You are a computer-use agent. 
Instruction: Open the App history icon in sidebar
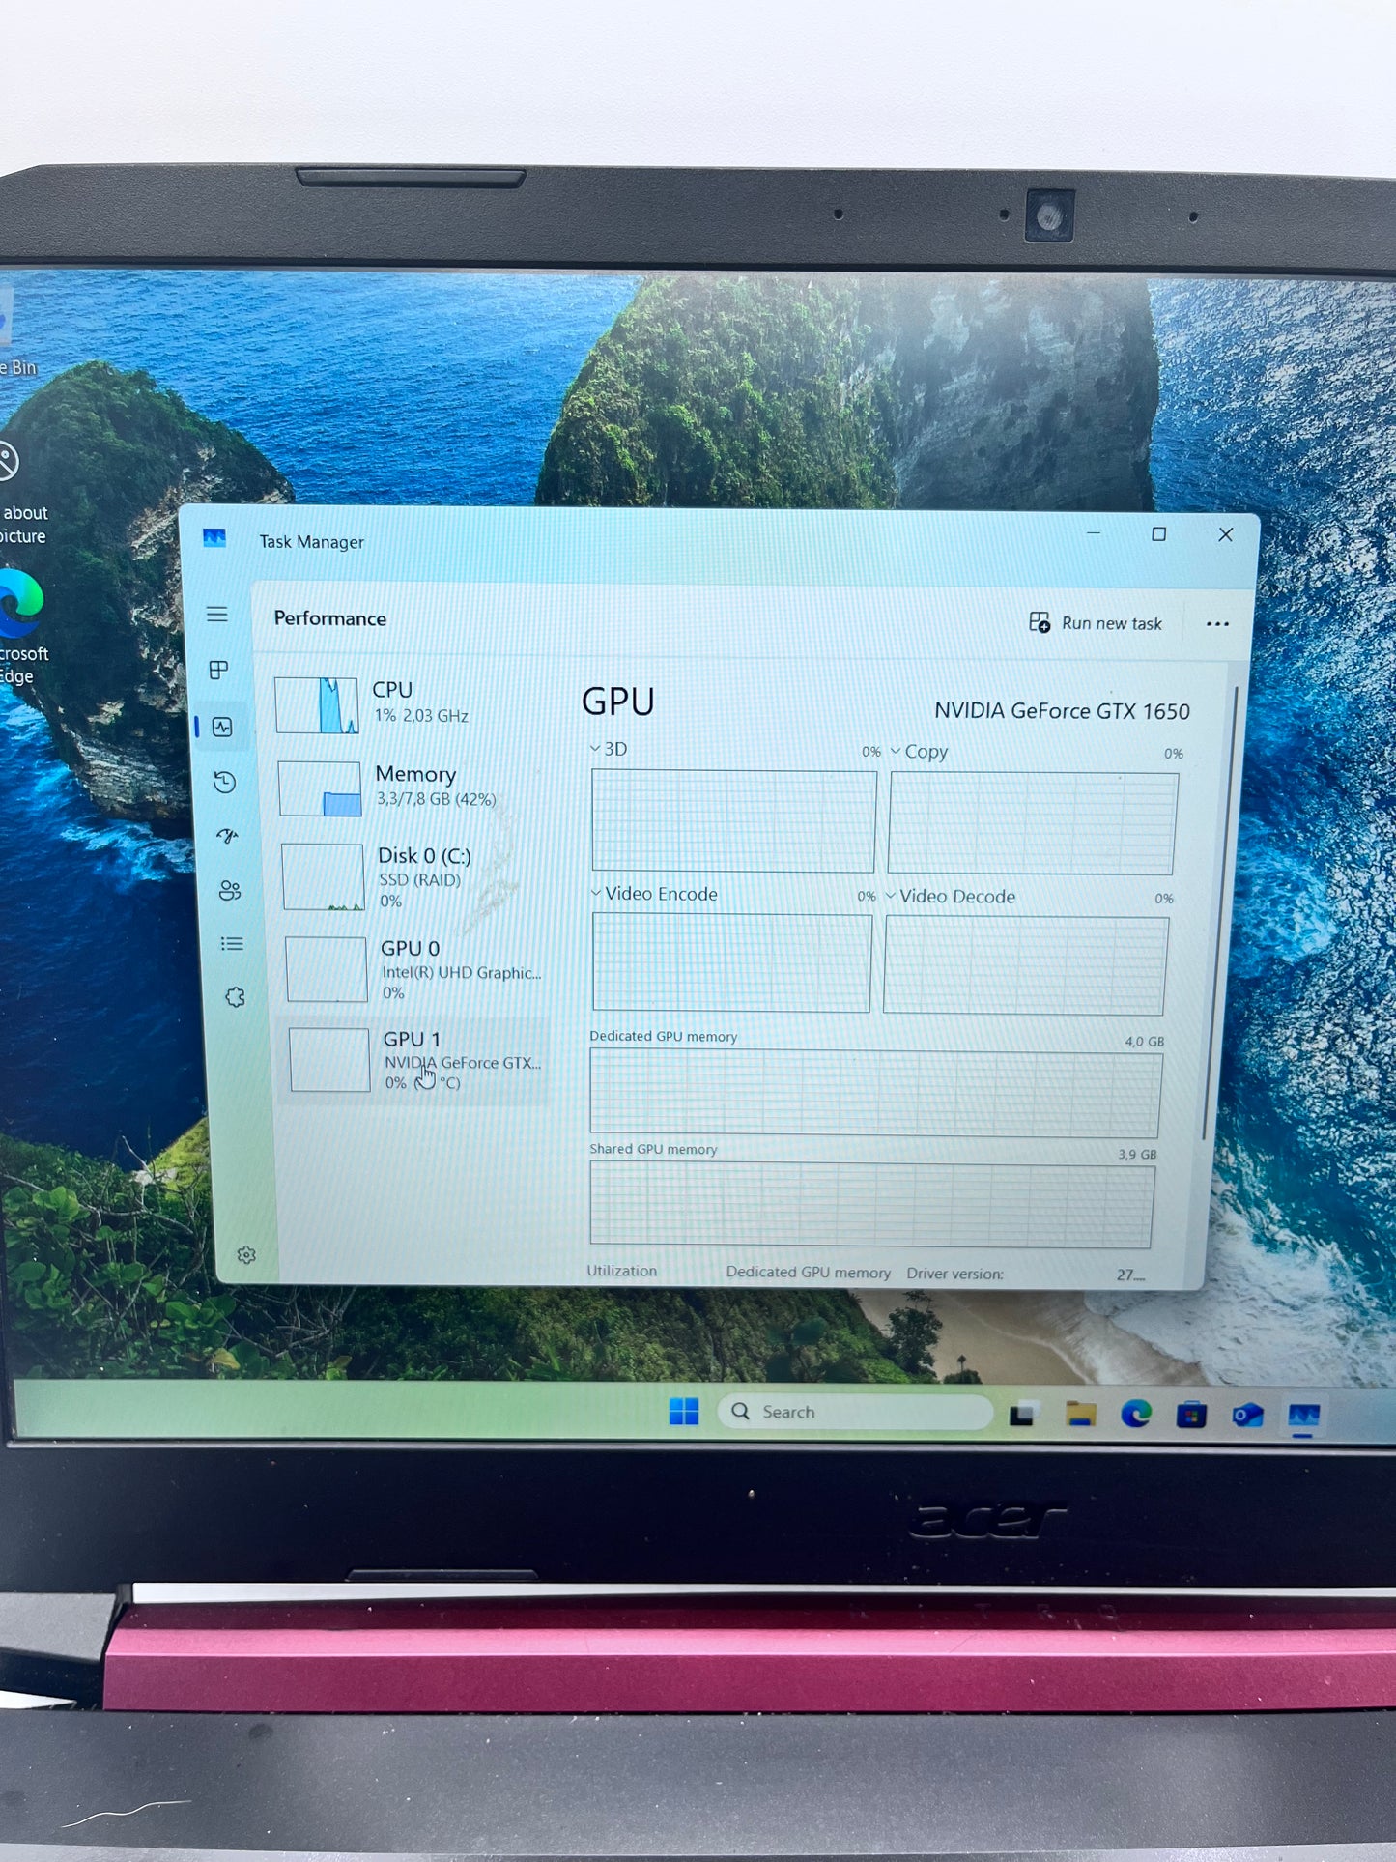[x=225, y=782]
